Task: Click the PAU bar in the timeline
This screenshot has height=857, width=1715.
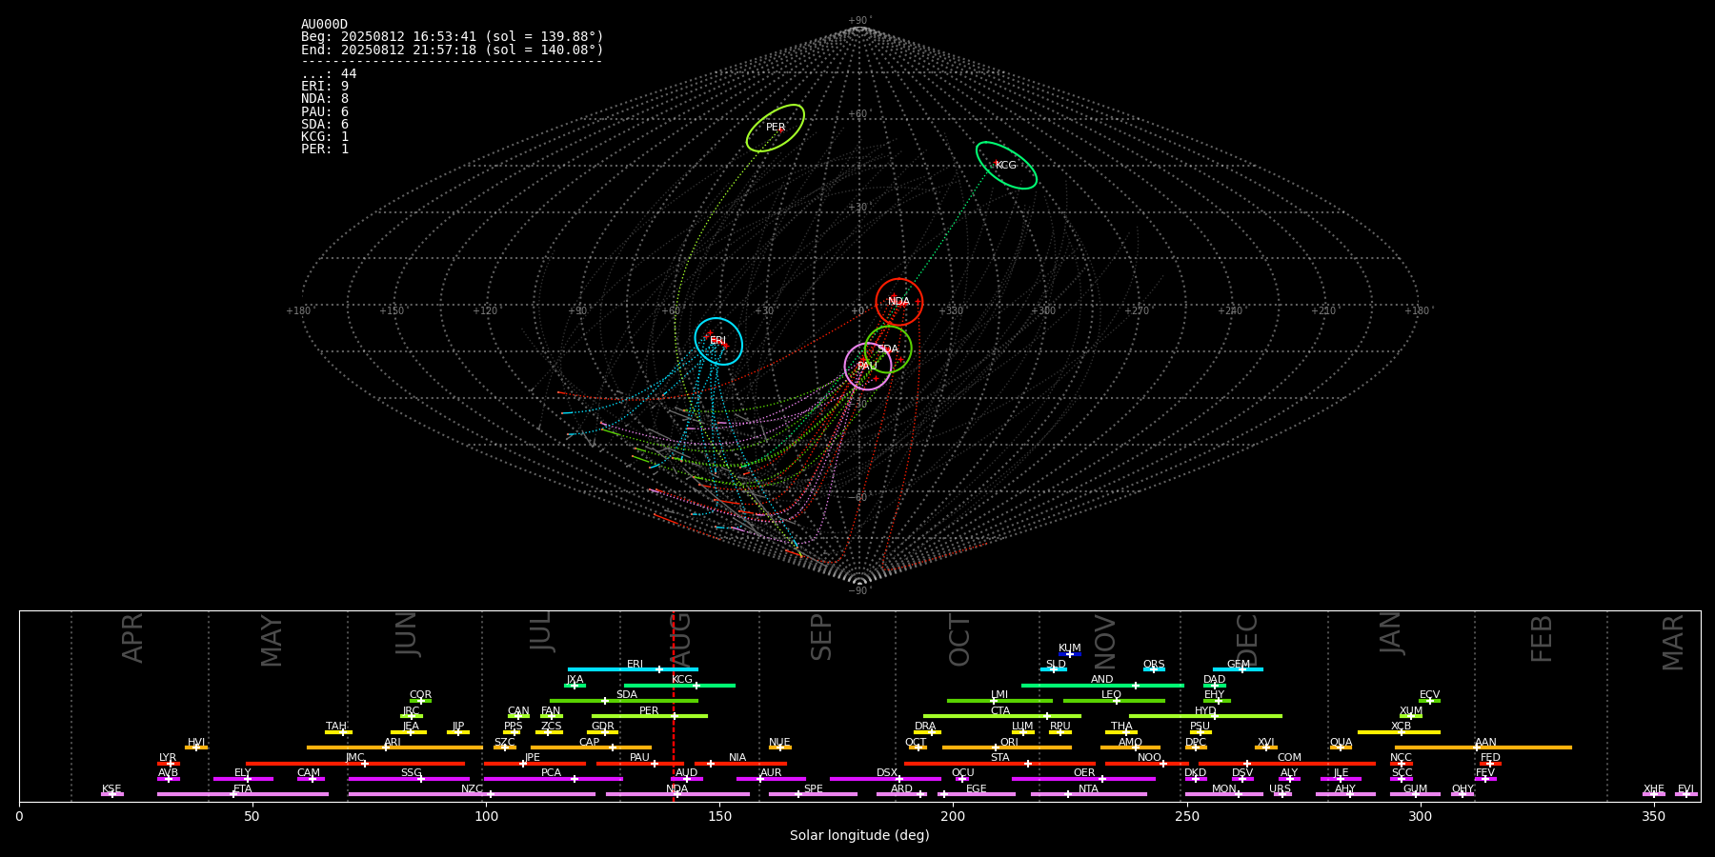Action: pyautogui.click(x=640, y=764)
